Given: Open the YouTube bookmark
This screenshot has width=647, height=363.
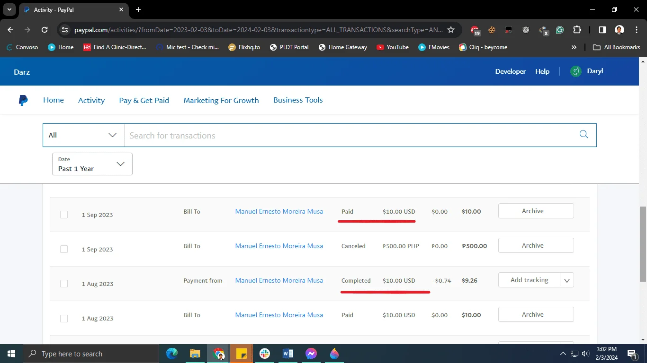Looking at the screenshot, I should click(393, 47).
